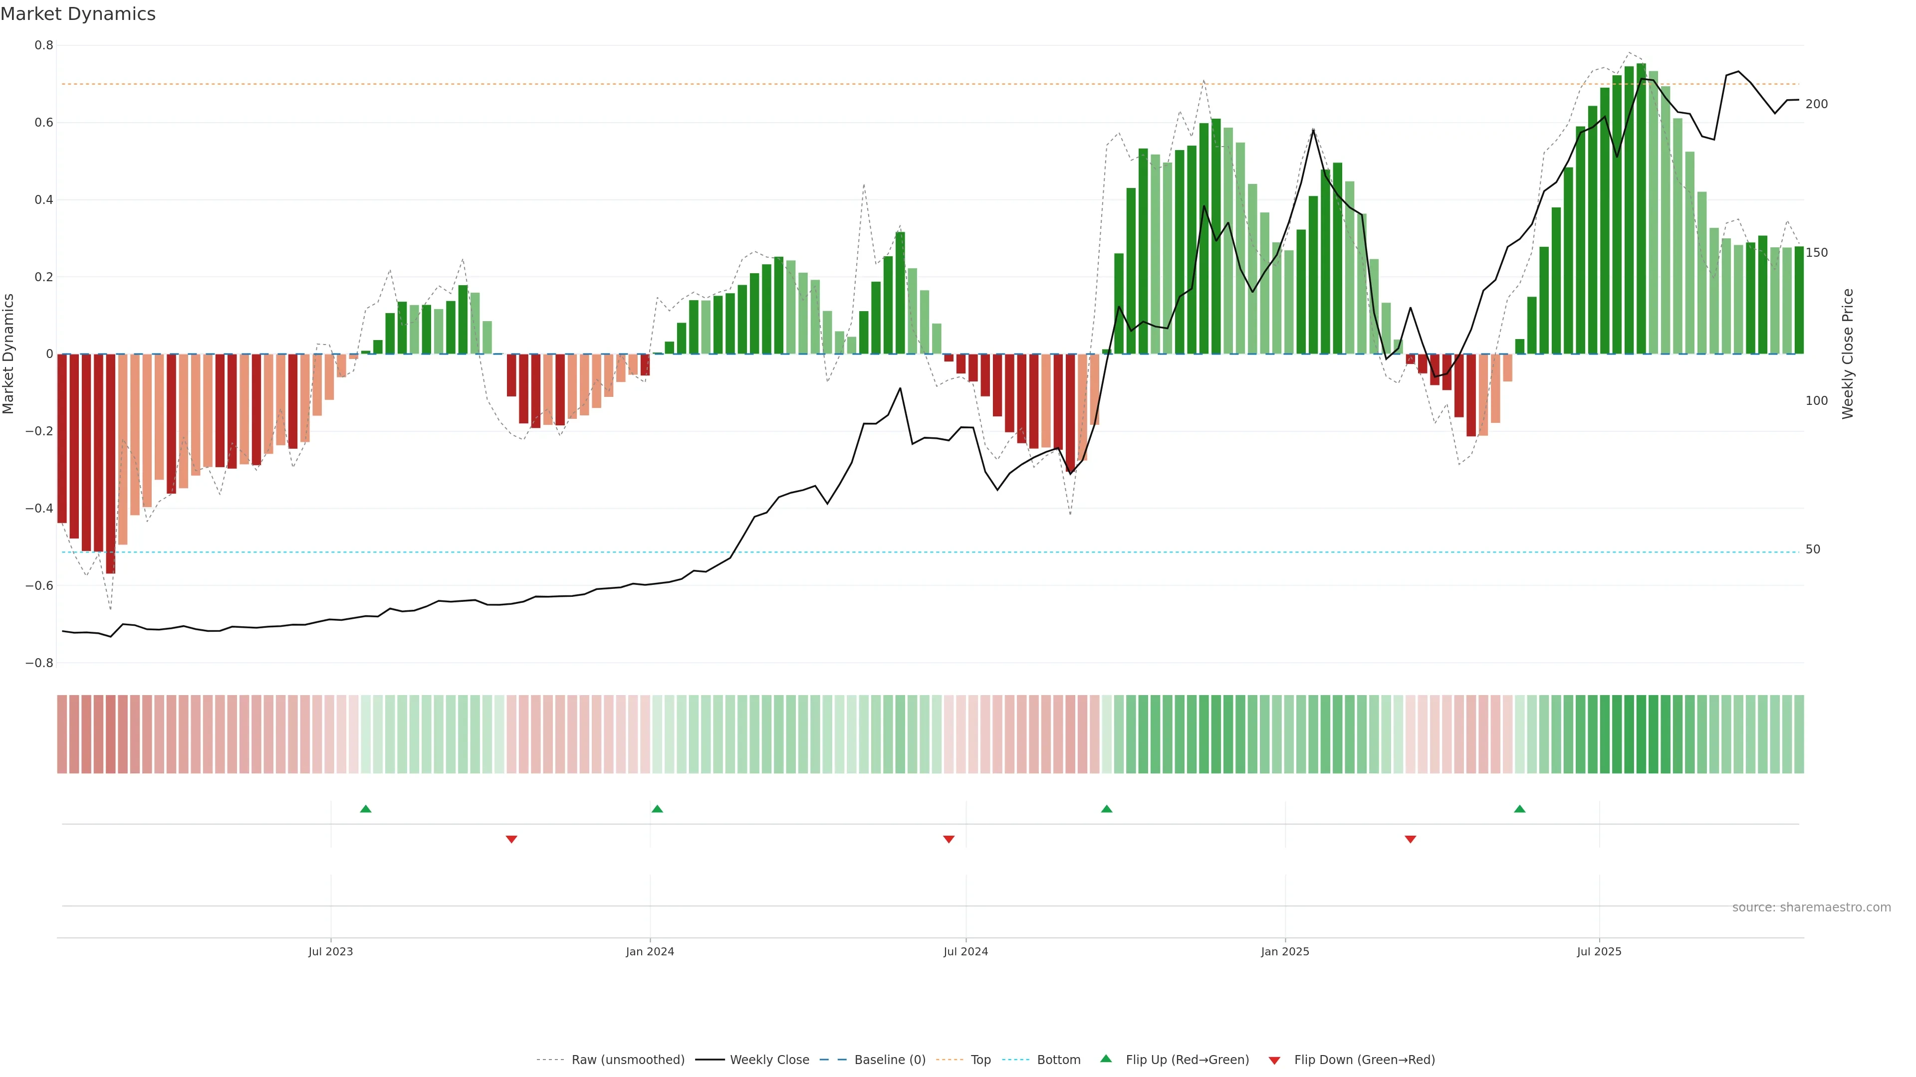
Task: Toggle the Weekly Close legend entry
Action: tap(769, 1060)
